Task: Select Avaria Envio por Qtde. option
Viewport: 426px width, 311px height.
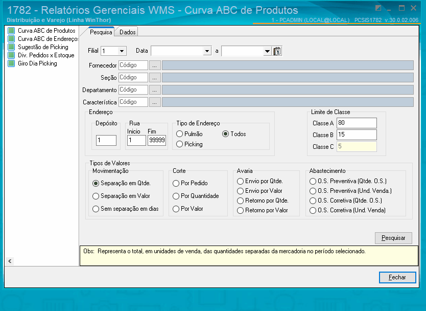Action: point(240,181)
